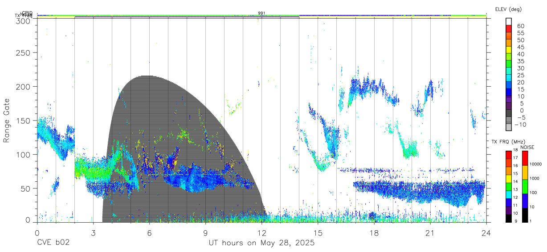Screen dimensions: 547x252
Task: Click the '10000' label on the NOISE scale
Action: click(x=536, y=165)
